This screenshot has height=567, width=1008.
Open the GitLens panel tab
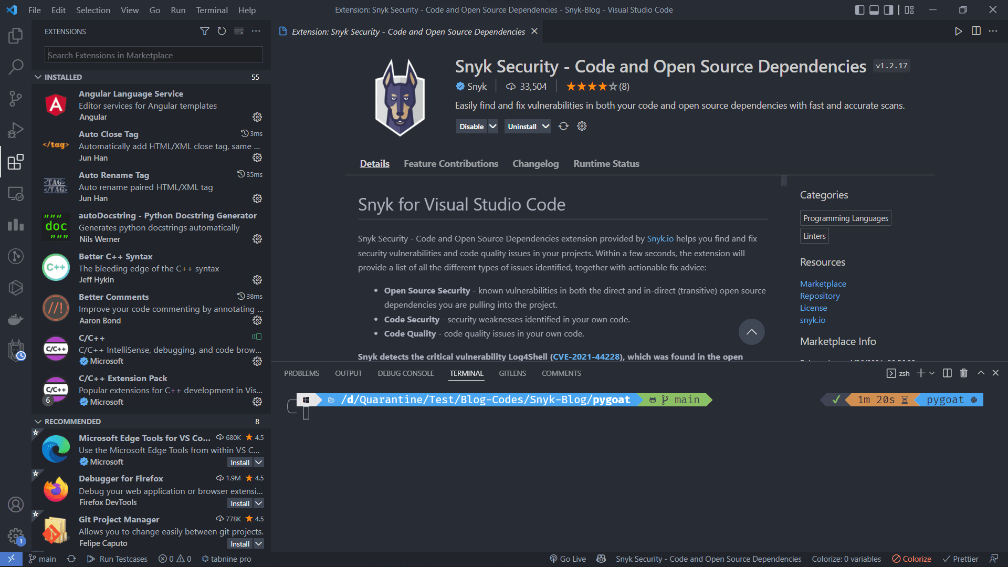click(512, 373)
